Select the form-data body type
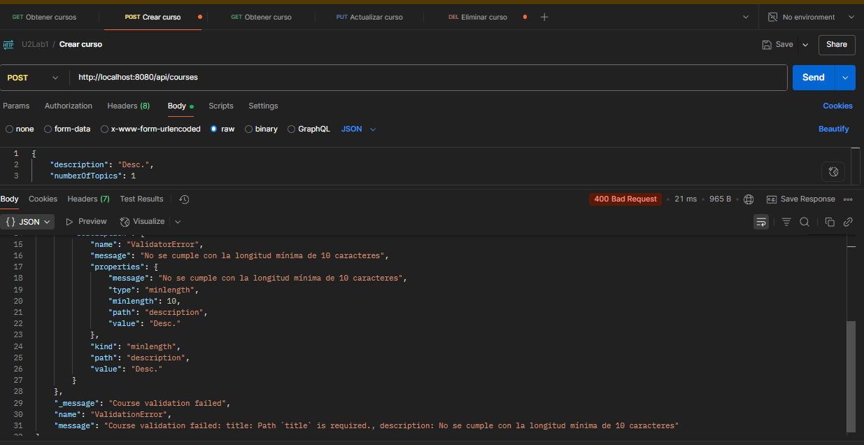 [67, 129]
